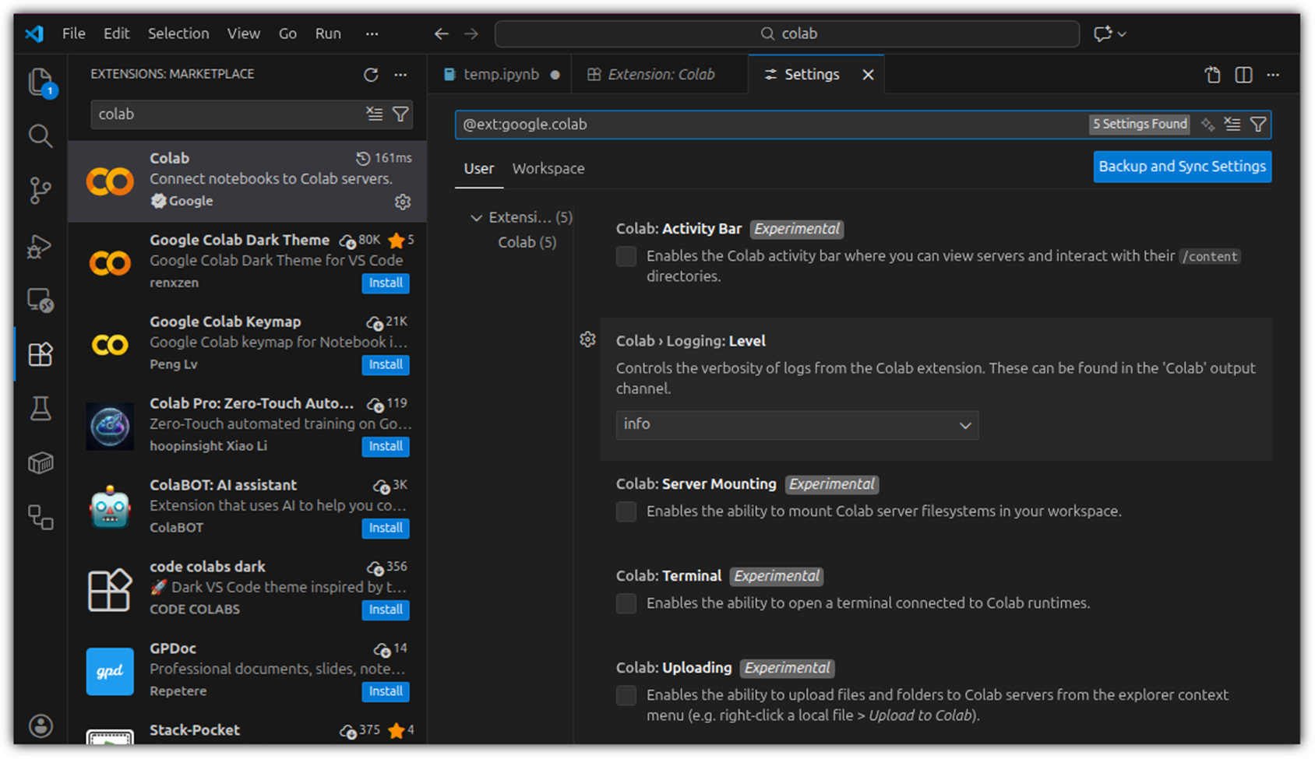Install code colabs dark extension
The height and width of the screenshot is (759, 1315).
pos(386,610)
